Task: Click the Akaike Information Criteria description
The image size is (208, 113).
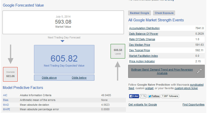Action: coord(36,95)
